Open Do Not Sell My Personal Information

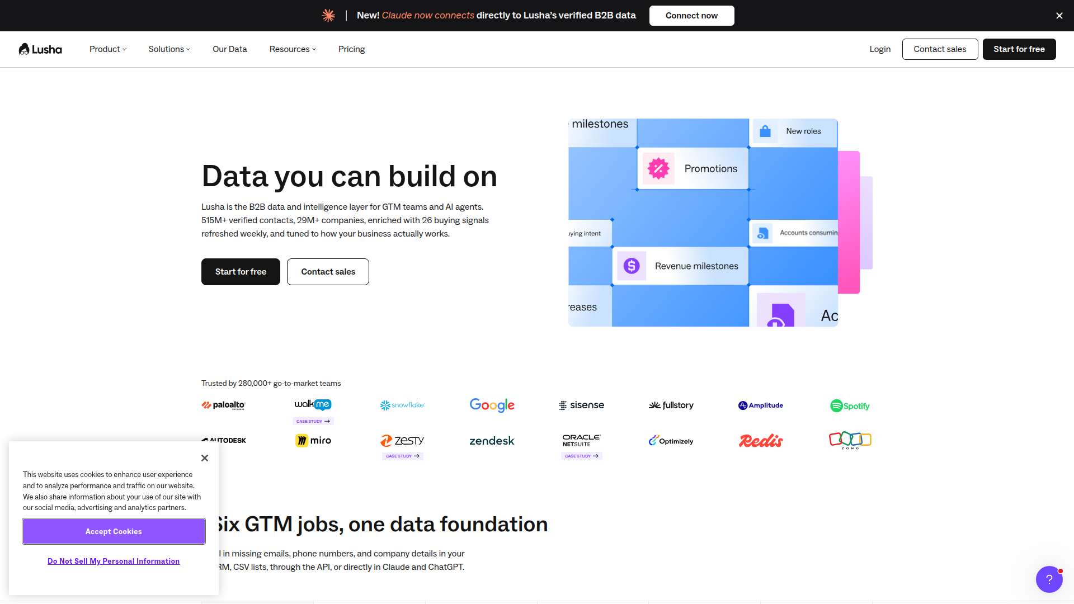click(x=114, y=561)
